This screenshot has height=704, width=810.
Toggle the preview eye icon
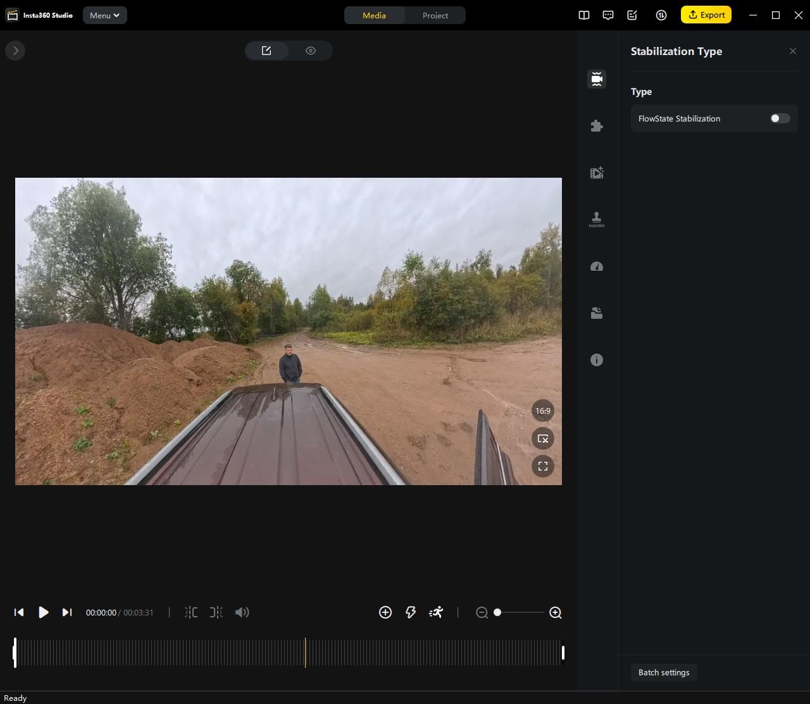point(310,50)
